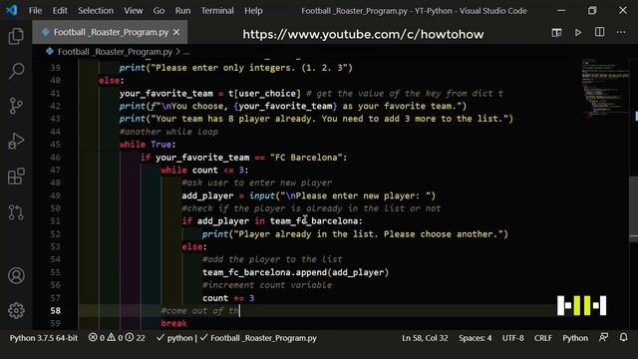
Task: Run Python file with the play icon
Action: point(578,33)
